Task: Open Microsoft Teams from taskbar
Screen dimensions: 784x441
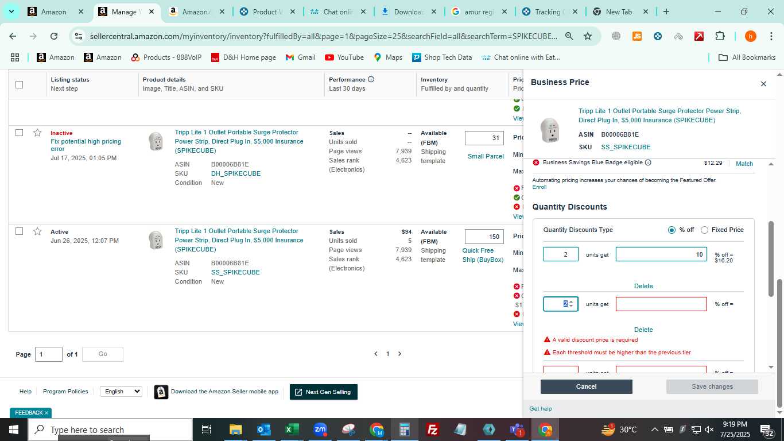Action: 517,430
